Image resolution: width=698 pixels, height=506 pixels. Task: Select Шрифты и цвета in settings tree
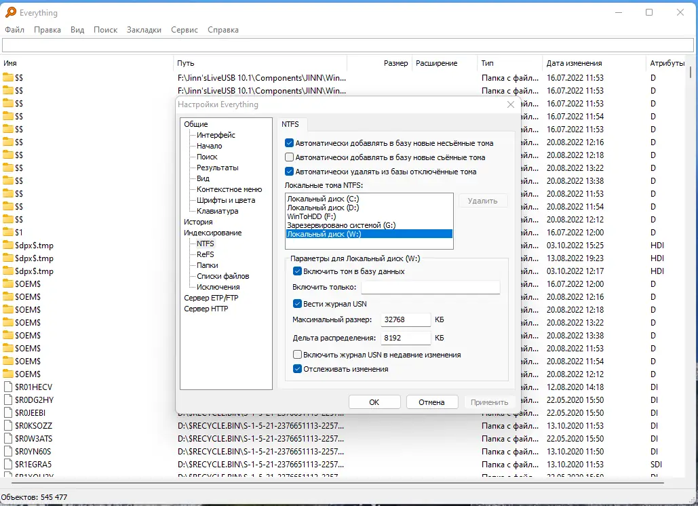click(x=226, y=200)
